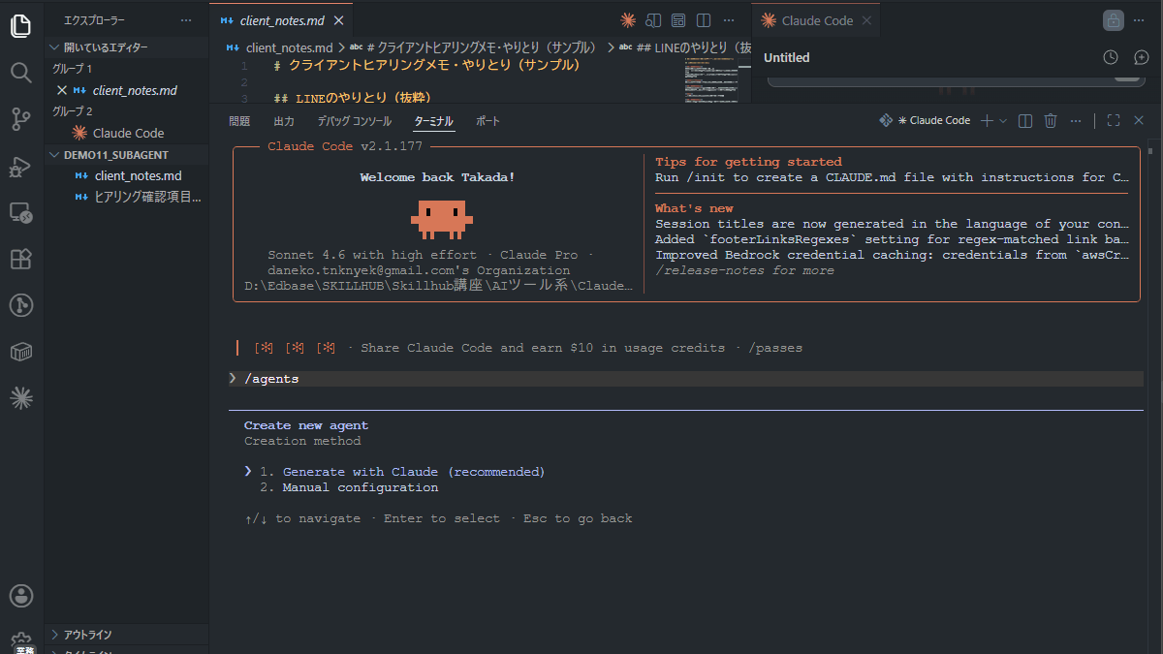This screenshot has height=654, width=1163.
Task: Toggle the lock group icon in Claude Code editor
Action: tap(1113, 20)
